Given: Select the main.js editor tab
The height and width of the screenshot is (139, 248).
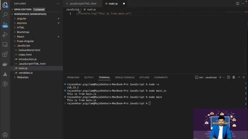Looking at the screenshot, I should tap(113, 3).
